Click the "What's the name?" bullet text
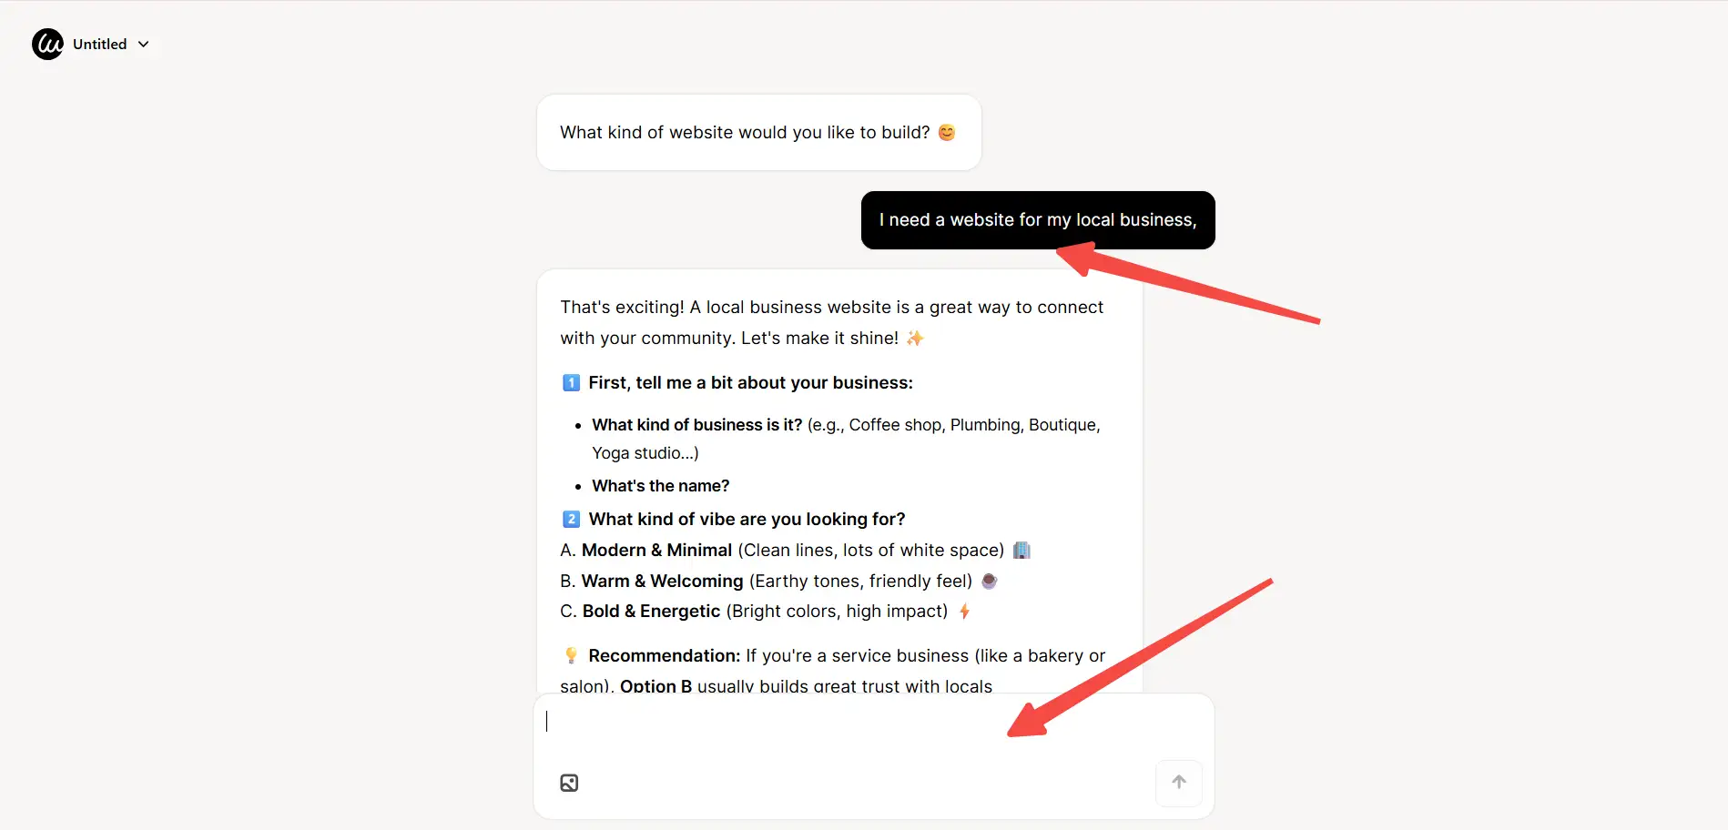 click(660, 486)
